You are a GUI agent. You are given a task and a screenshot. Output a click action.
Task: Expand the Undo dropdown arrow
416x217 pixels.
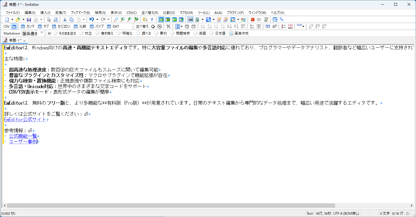pyautogui.click(x=97, y=19)
